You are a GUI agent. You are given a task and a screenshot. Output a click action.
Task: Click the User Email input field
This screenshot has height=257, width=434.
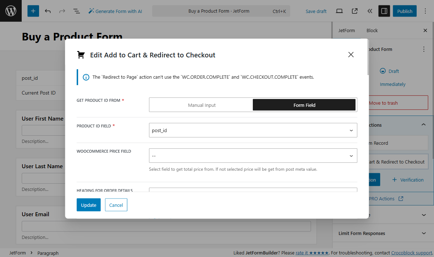click(x=166, y=226)
